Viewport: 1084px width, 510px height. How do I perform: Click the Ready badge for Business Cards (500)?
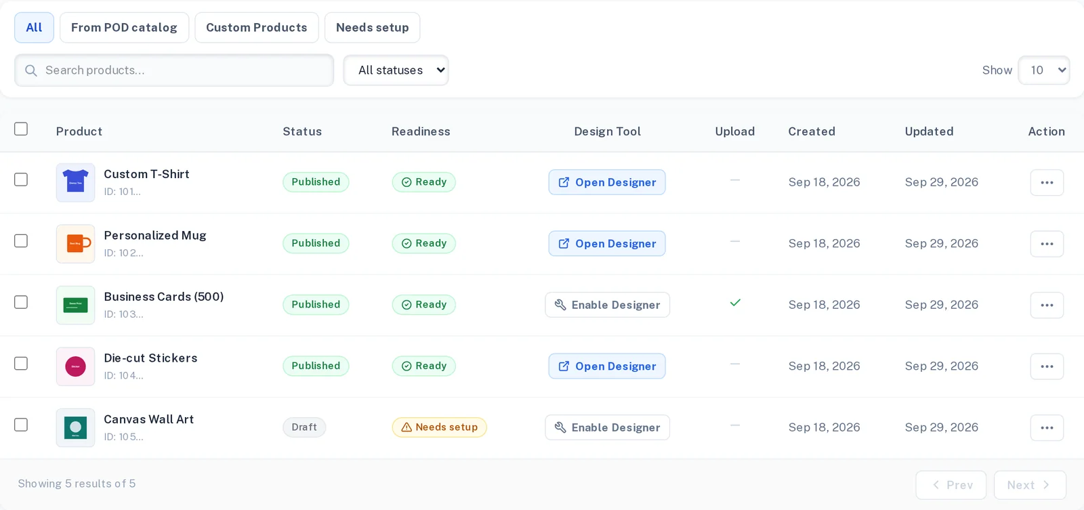coord(424,305)
